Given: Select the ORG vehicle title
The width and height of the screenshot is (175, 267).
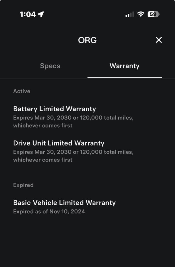Looking at the screenshot, I should click(x=87, y=40).
